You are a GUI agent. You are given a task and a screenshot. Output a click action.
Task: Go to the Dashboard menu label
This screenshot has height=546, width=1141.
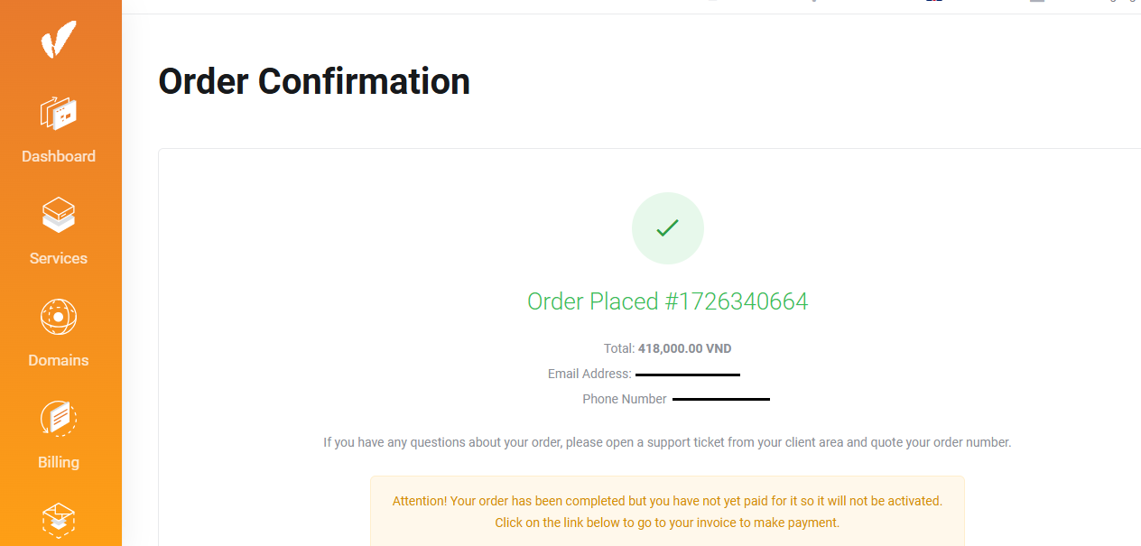pos(59,156)
